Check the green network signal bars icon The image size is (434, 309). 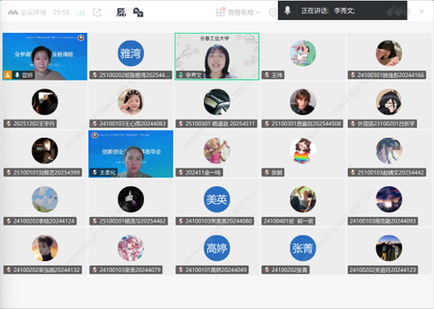(81, 13)
